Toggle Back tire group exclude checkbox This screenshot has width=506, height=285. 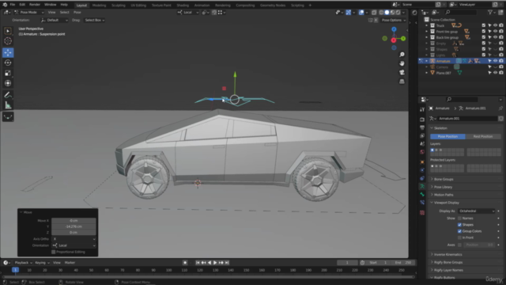484,37
